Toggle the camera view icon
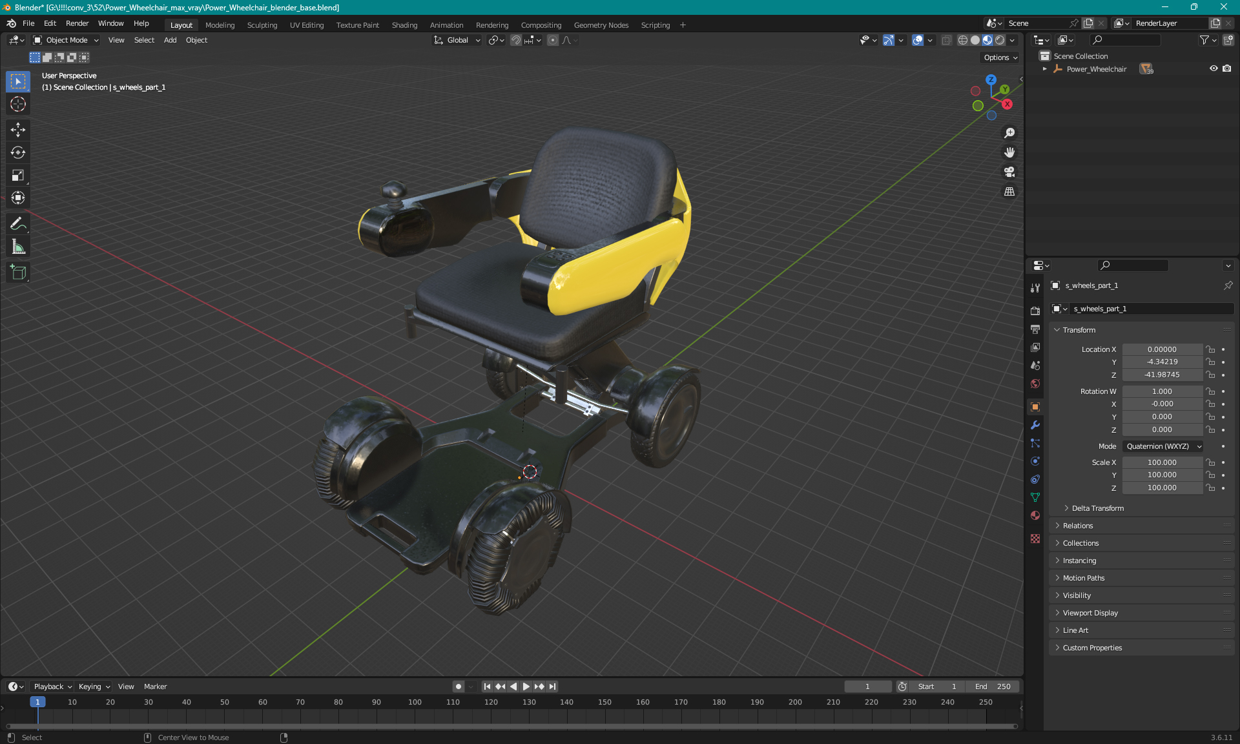The width and height of the screenshot is (1240, 744). pyautogui.click(x=1009, y=172)
